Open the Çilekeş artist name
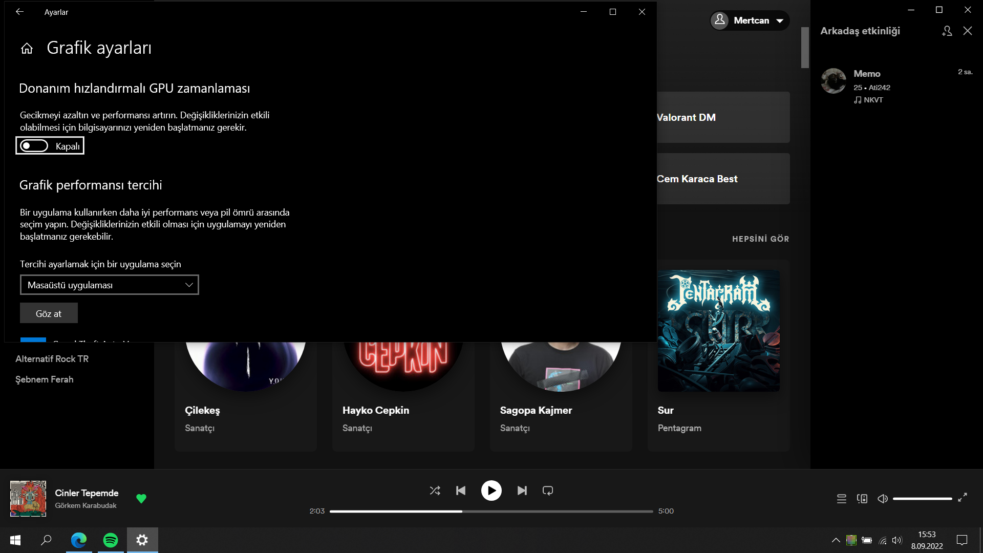The width and height of the screenshot is (983, 553). click(202, 410)
